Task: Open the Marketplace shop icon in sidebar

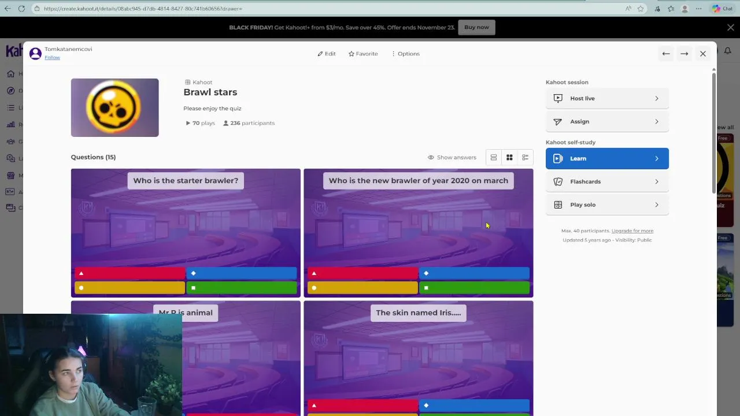Action: coord(11,176)
